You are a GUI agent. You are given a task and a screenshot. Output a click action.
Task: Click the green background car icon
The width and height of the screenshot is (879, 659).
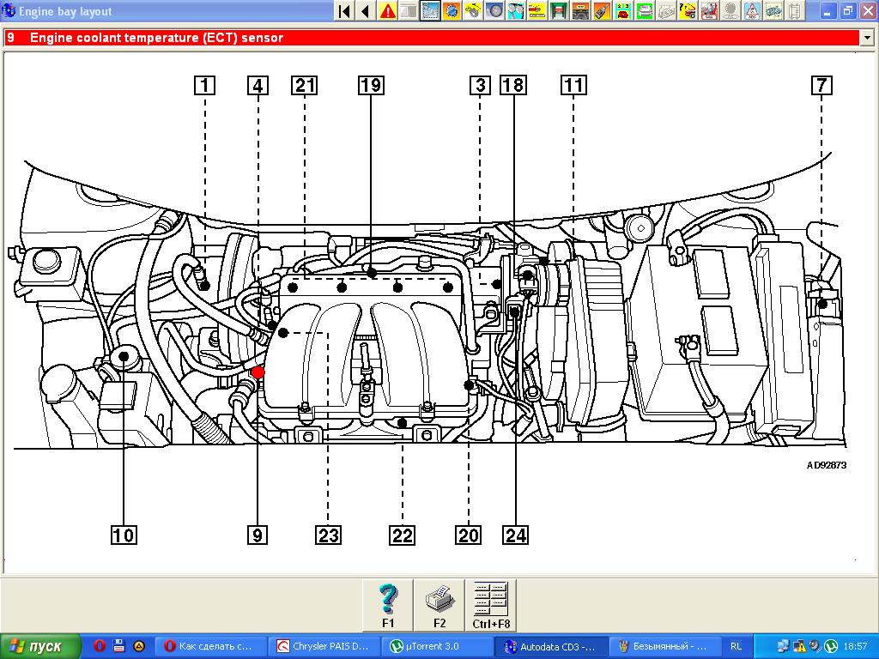click(x=644, y=10)
